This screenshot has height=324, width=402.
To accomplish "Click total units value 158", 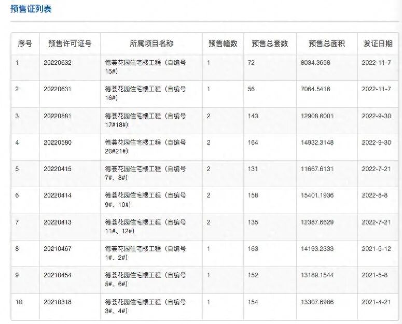I will [x=253, y=195].
